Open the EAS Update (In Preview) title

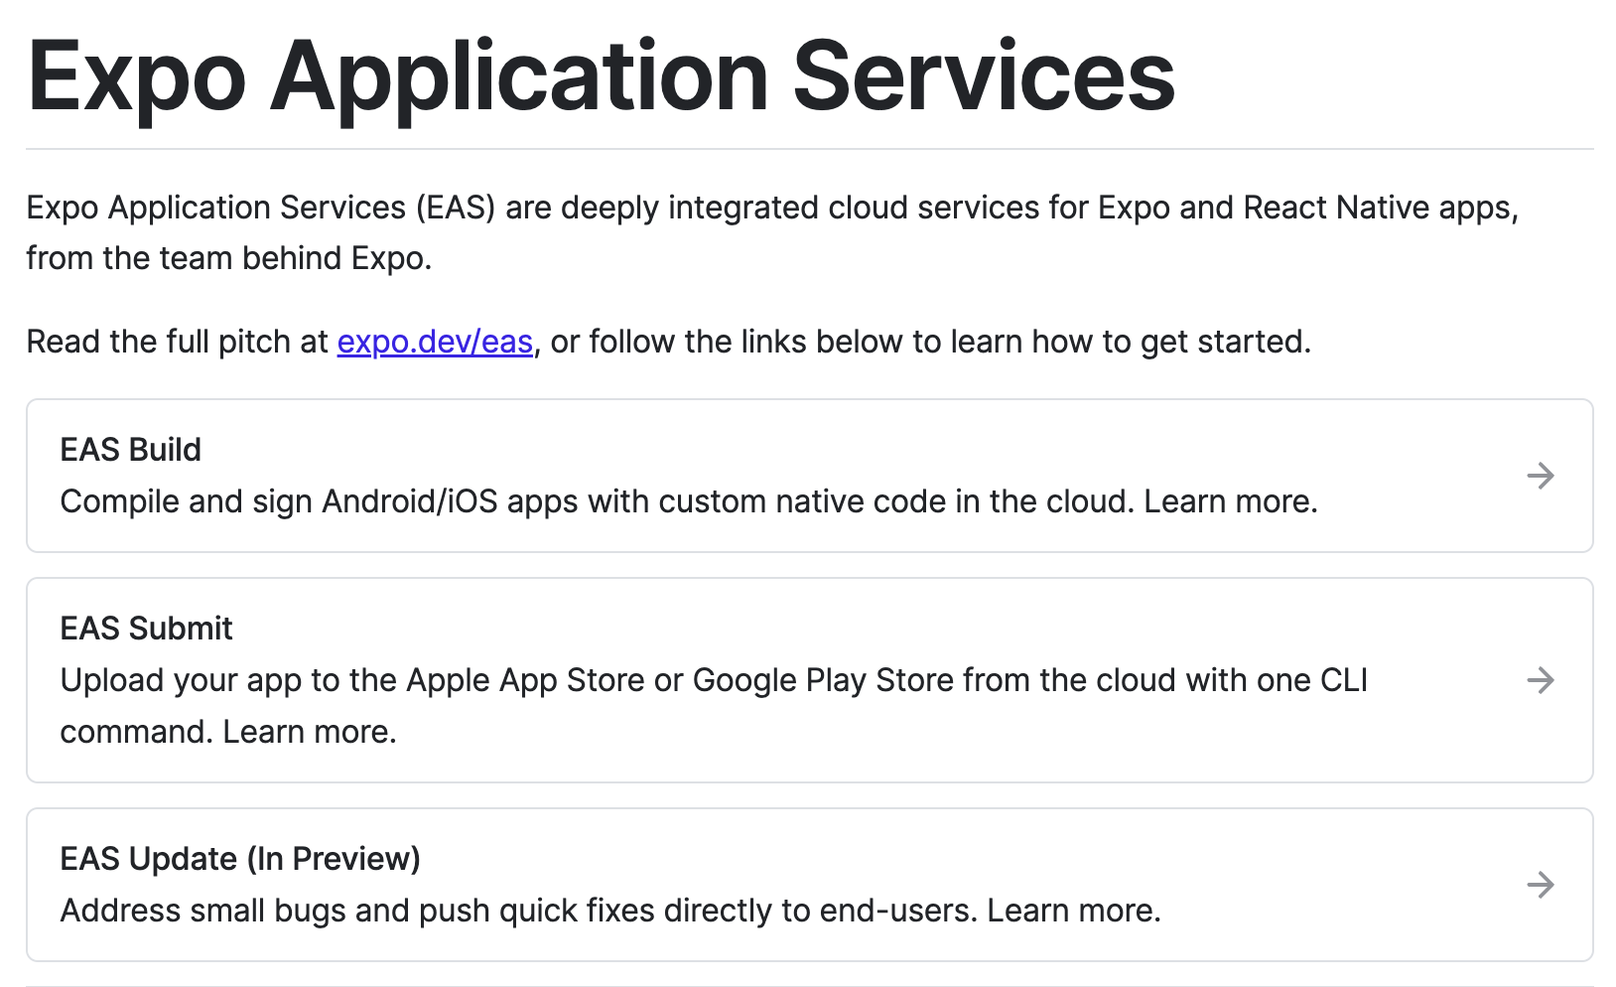pyautogui.click(x=240, y=859)
